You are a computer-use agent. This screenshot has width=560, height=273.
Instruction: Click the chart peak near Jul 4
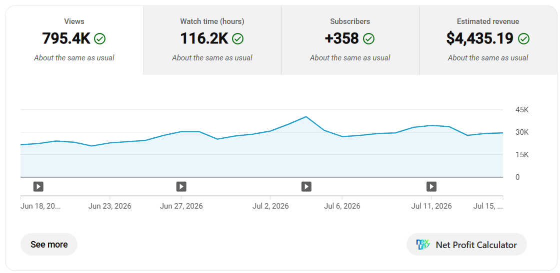306,117
